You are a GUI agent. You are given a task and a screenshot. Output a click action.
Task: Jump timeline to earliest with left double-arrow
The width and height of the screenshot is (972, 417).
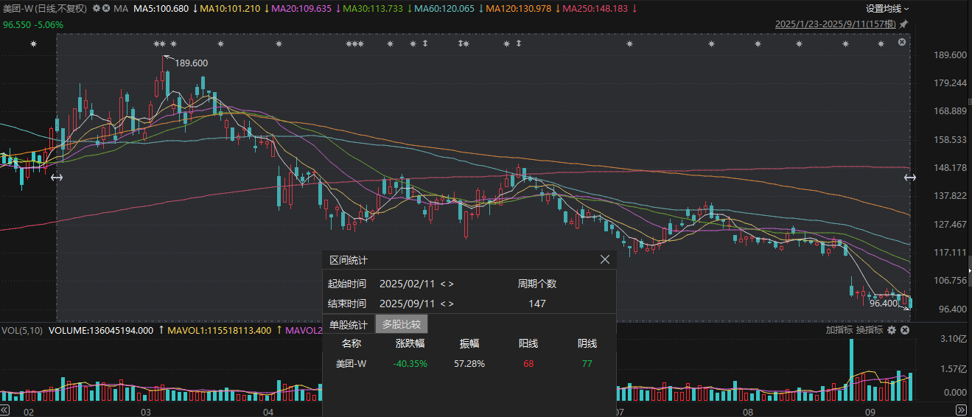[x=6, y=409]
